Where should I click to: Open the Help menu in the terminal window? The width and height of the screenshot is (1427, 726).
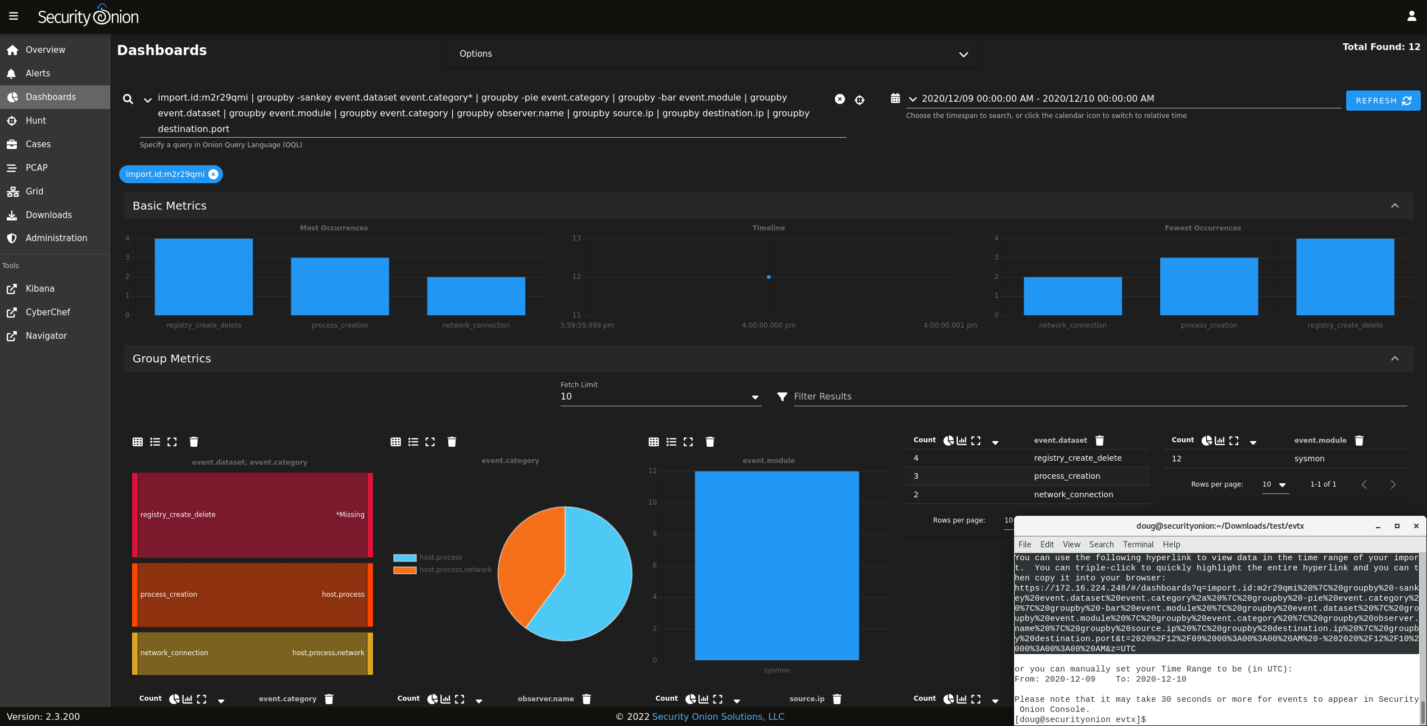pos(1171,544)
